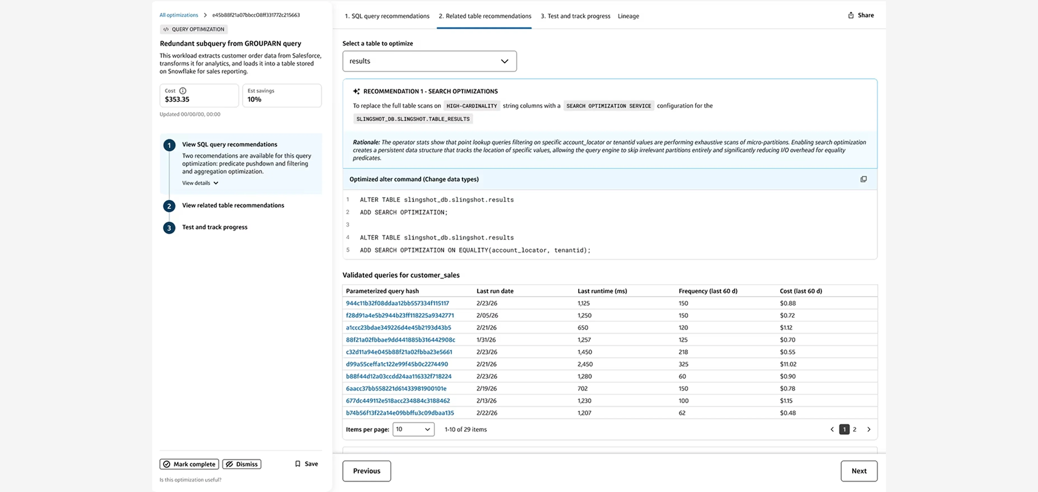This screenshot has width=1038, height=492.
Task: Click step 1 circle icon
Action: point(169,145)
